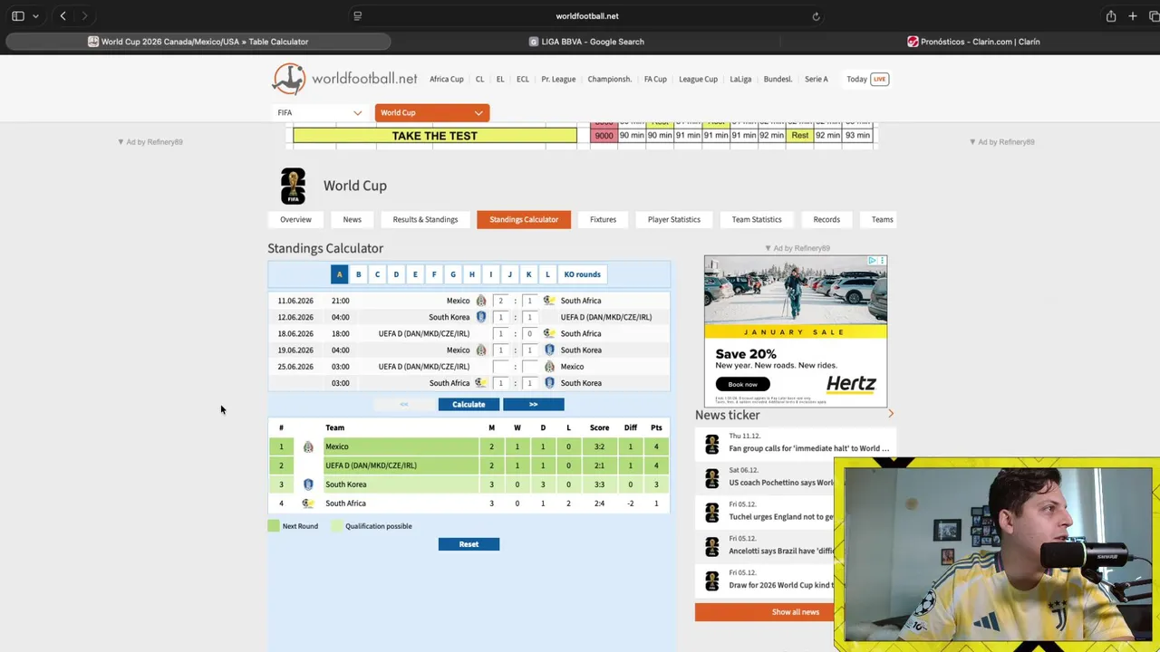Open the Serie A header link

tap(816, 79)
